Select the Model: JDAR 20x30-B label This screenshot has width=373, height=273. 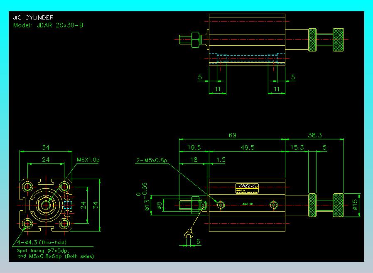click(48, 25)
